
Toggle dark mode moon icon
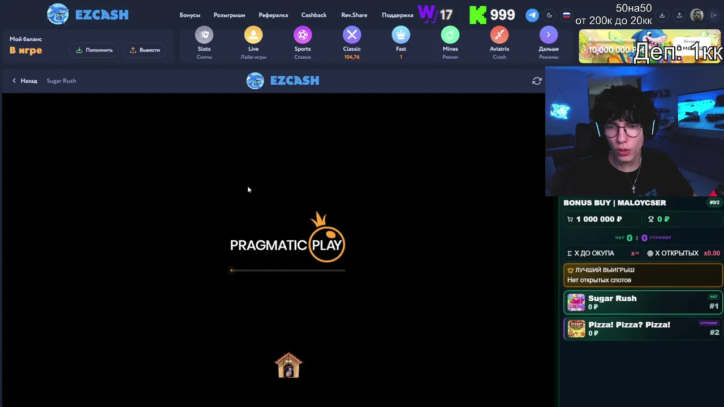(549, 15)
